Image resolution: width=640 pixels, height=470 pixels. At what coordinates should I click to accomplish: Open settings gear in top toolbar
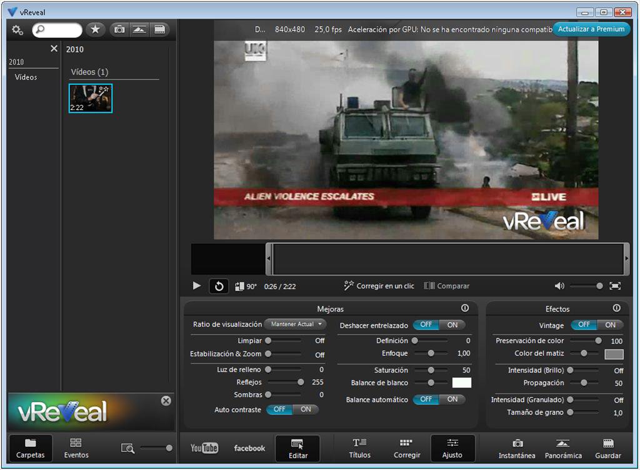tap(17, 30)
